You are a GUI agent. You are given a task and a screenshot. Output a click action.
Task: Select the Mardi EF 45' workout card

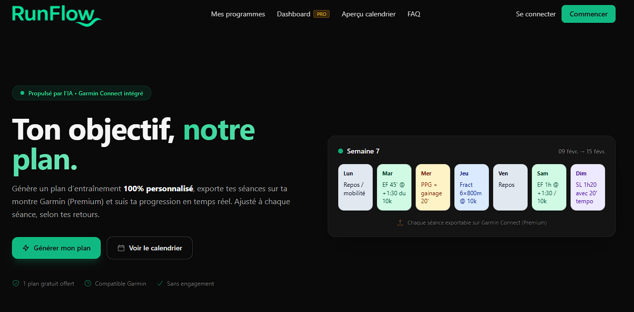click(394, 187)
